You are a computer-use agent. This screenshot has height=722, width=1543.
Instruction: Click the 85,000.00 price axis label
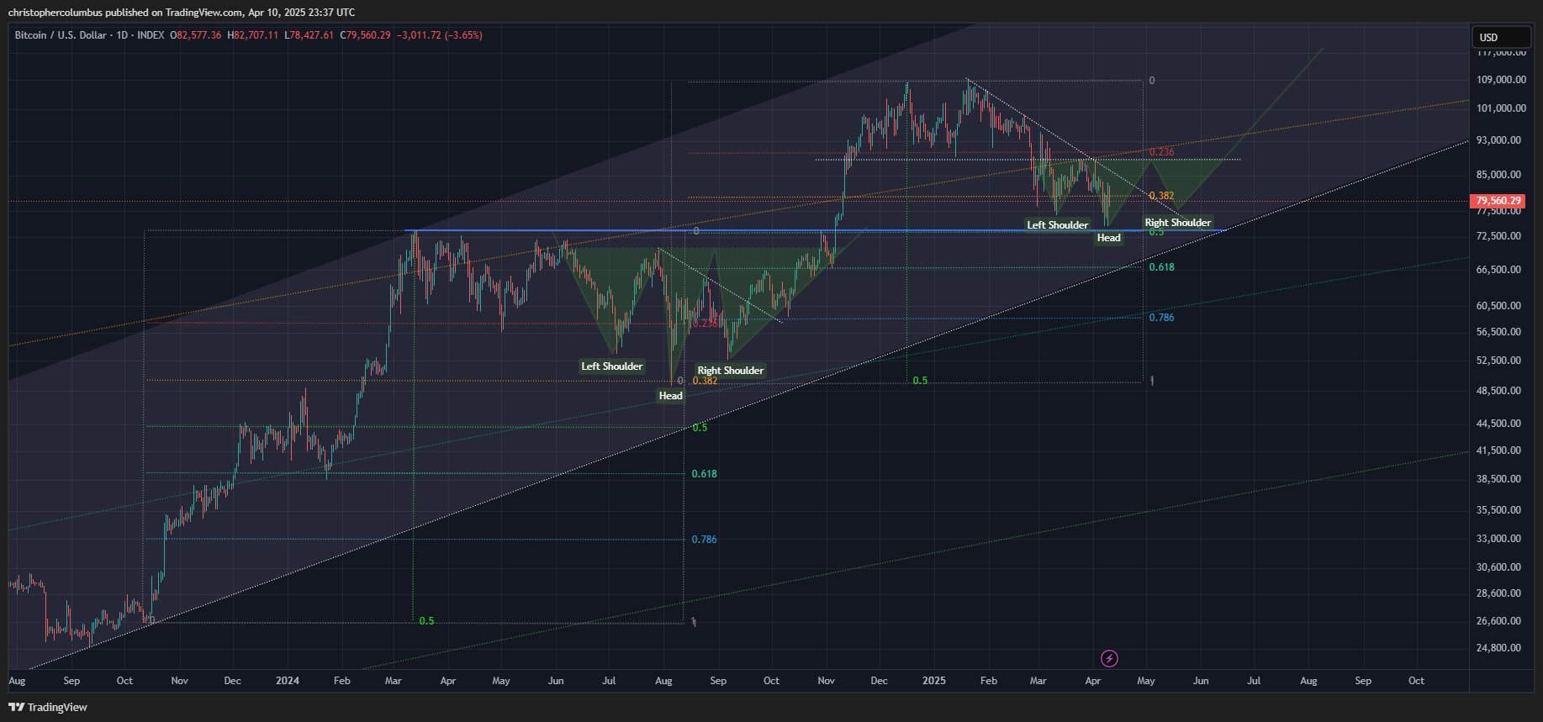click(1499, 175)
